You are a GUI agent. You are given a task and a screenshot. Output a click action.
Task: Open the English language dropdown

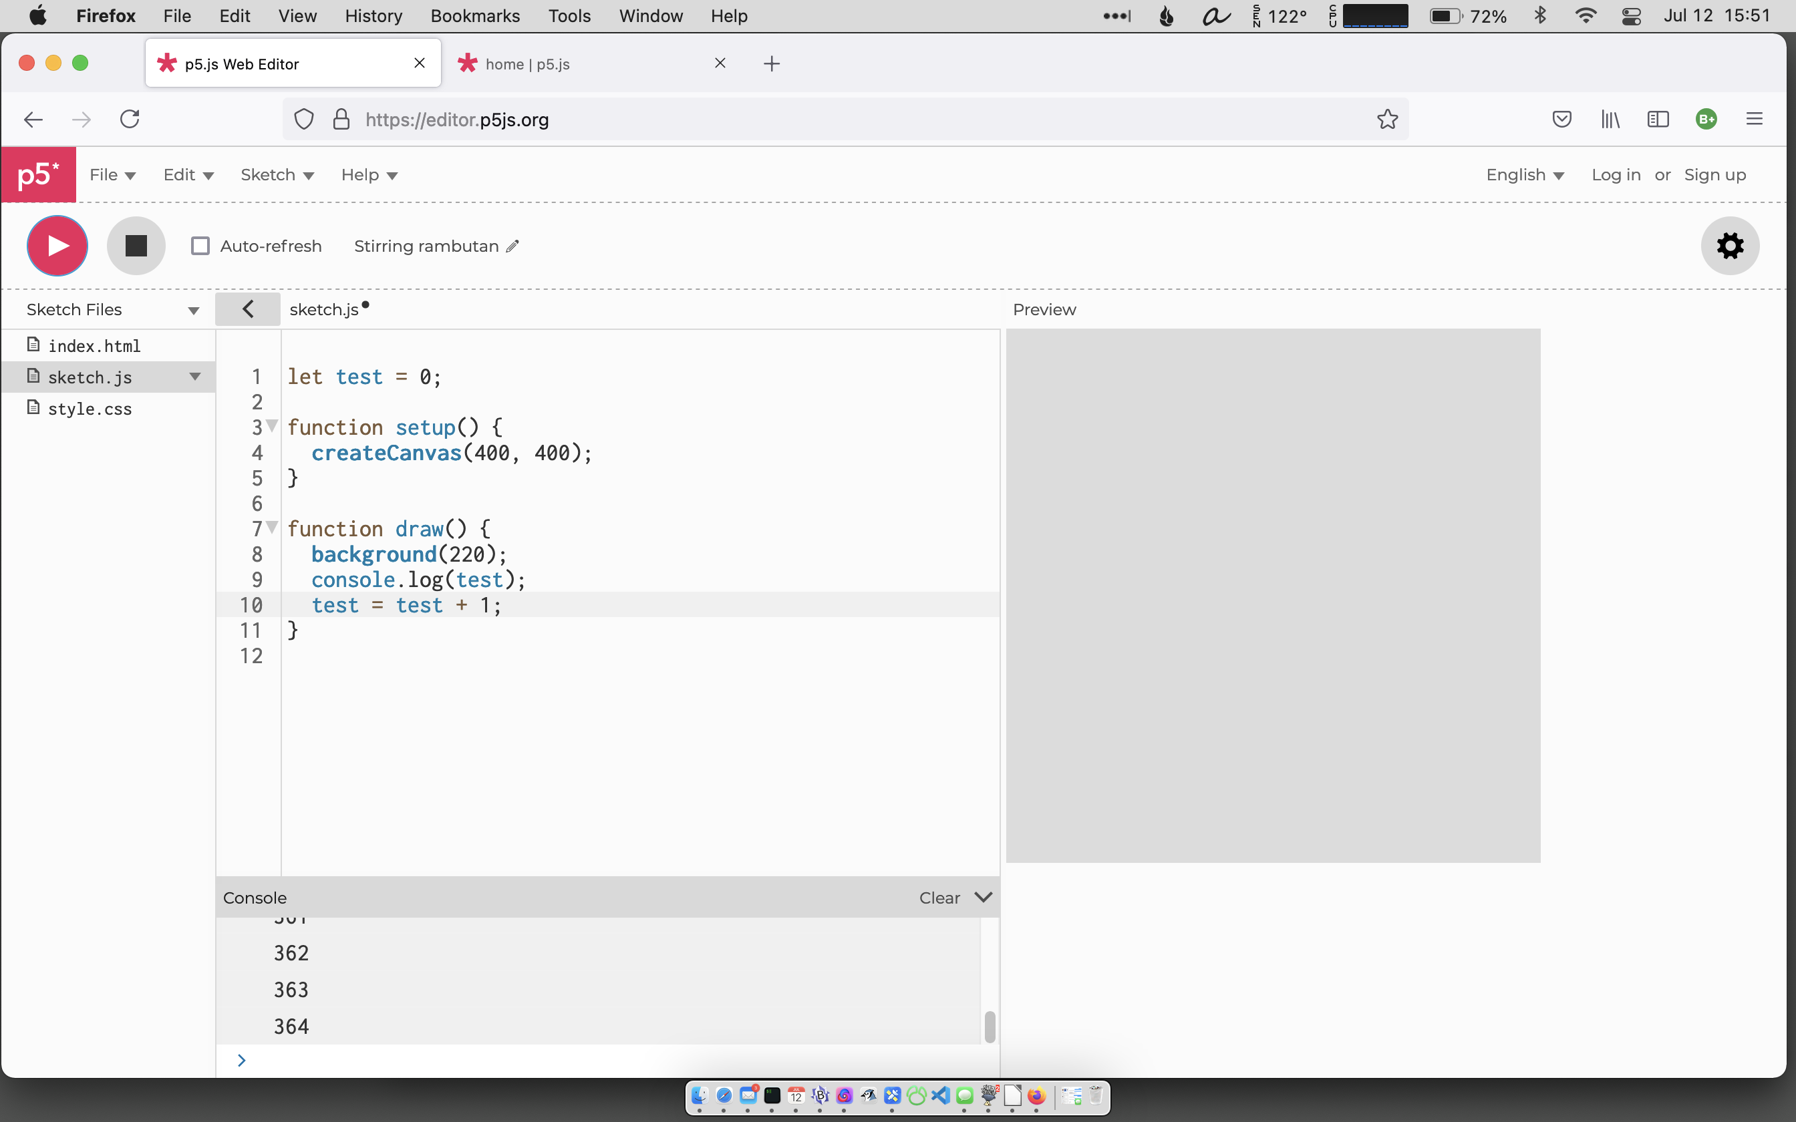coord(1524,175)
